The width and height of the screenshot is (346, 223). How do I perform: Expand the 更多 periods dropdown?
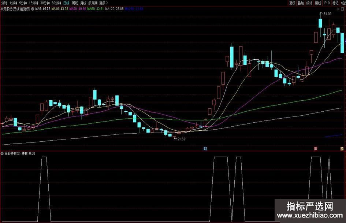(x=104, y=3)
